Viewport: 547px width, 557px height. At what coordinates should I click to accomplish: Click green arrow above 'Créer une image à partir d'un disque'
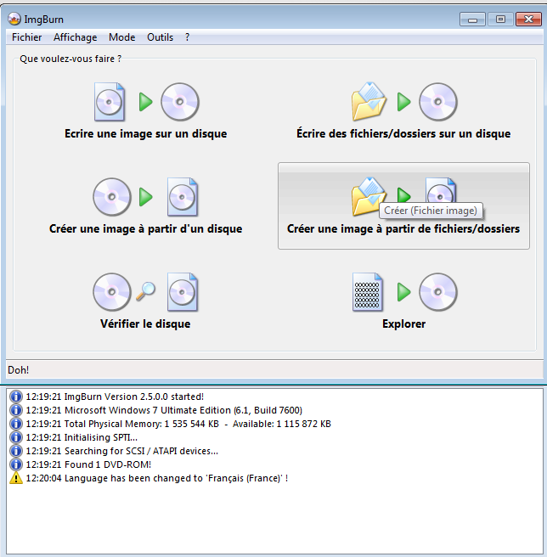coord(146,197)
